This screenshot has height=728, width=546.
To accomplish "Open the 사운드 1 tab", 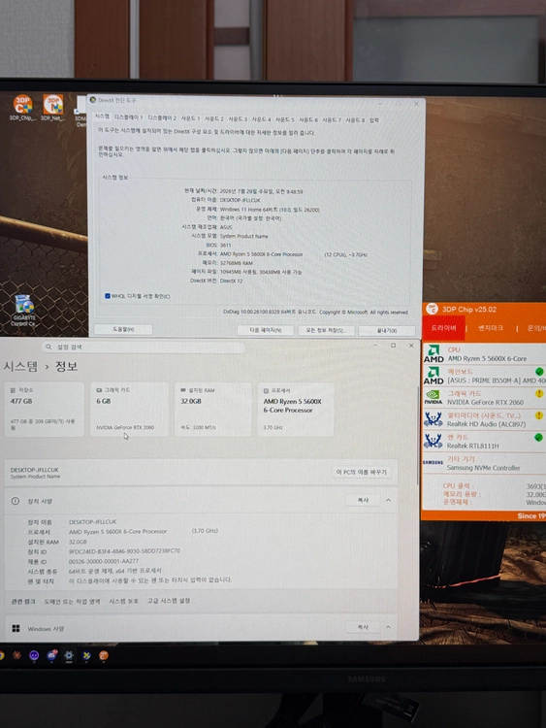I will [191, 118].
